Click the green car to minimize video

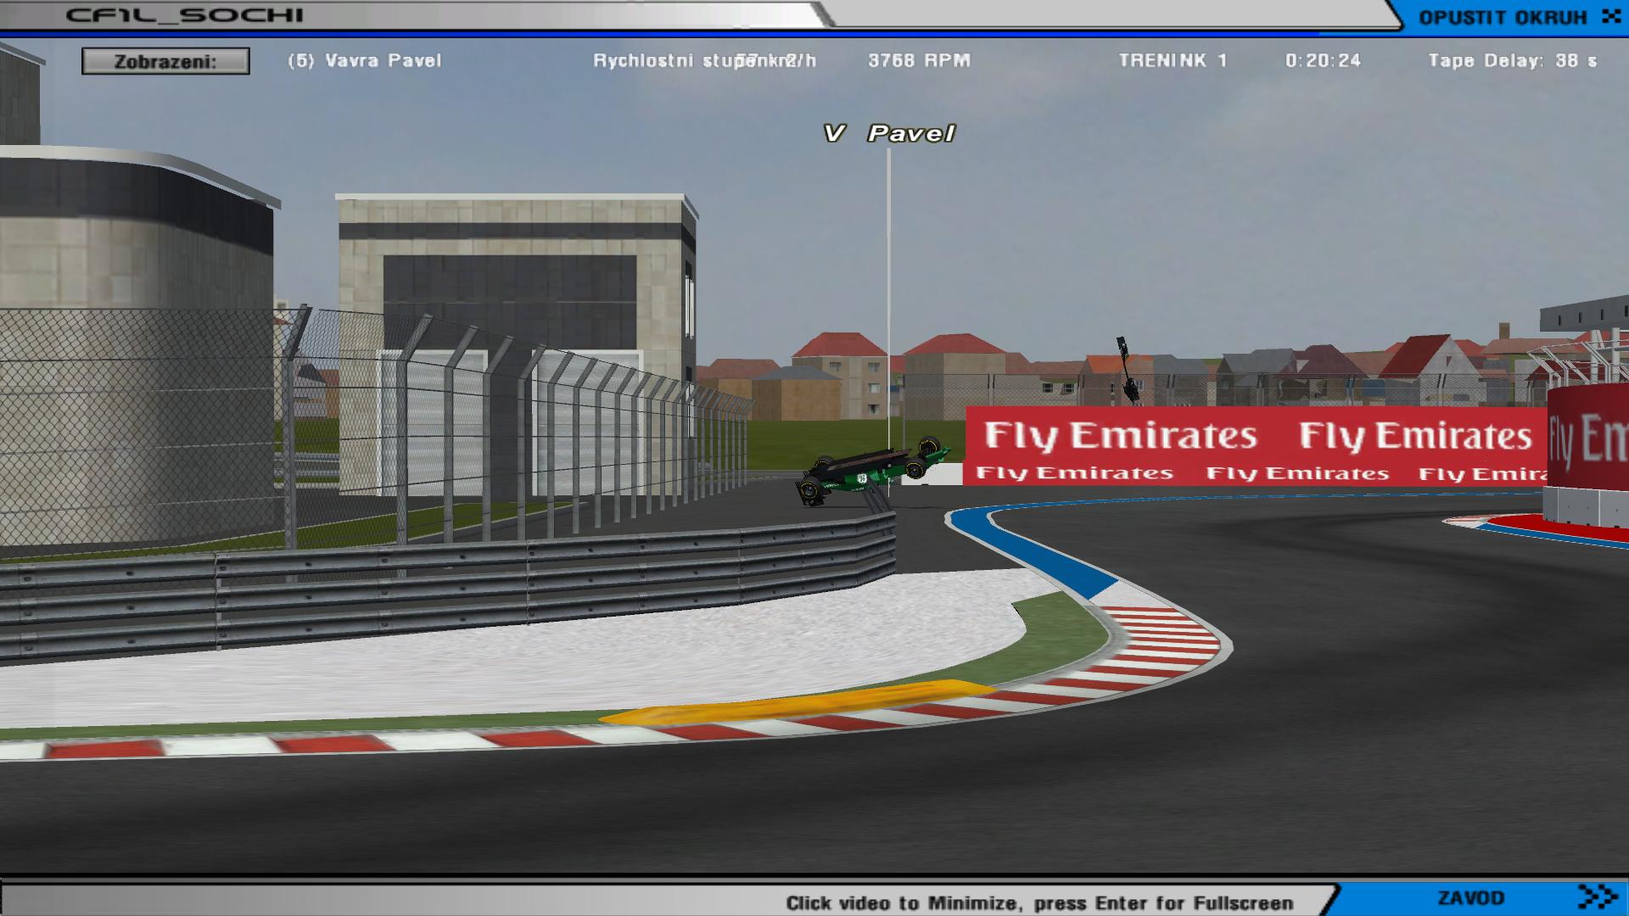point(872,472)
